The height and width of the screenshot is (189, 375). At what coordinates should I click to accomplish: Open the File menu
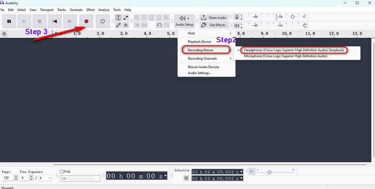2,10
